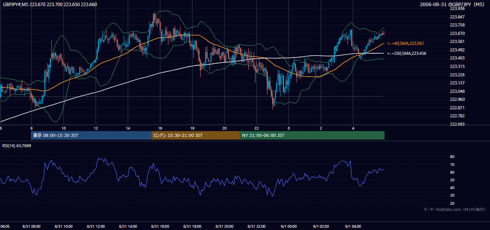Viewport: 490px width, 230px height.
Task: Click RSI scale value 20 on right axis
Action: point(452,203)
